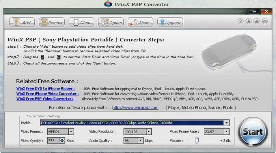
Task: Expand the Video Frame Rate dropdown arrow
Action: tap(227, 132)
